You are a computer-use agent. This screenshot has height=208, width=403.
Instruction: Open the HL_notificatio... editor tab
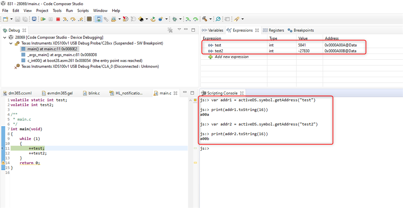tap(126, 93)
